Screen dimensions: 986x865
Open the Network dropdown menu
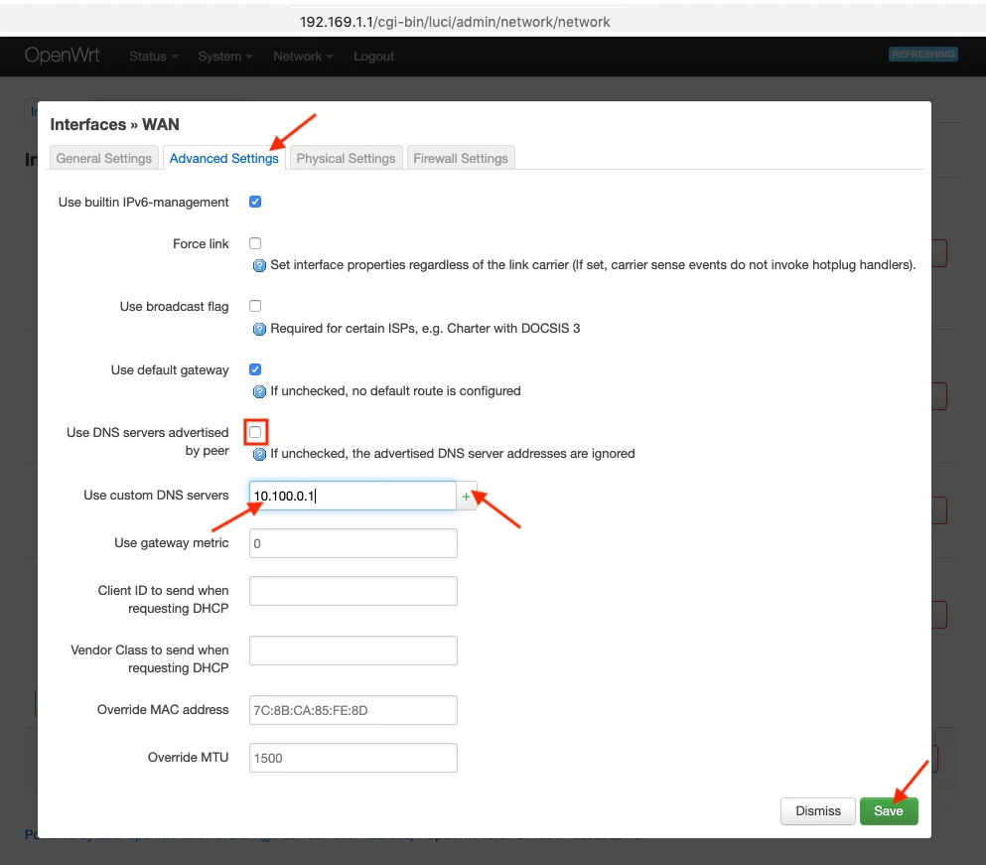click(303, 57)
